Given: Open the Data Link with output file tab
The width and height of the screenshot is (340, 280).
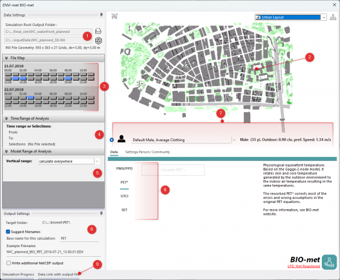Looking at the screenshot, I should [55, 274].
